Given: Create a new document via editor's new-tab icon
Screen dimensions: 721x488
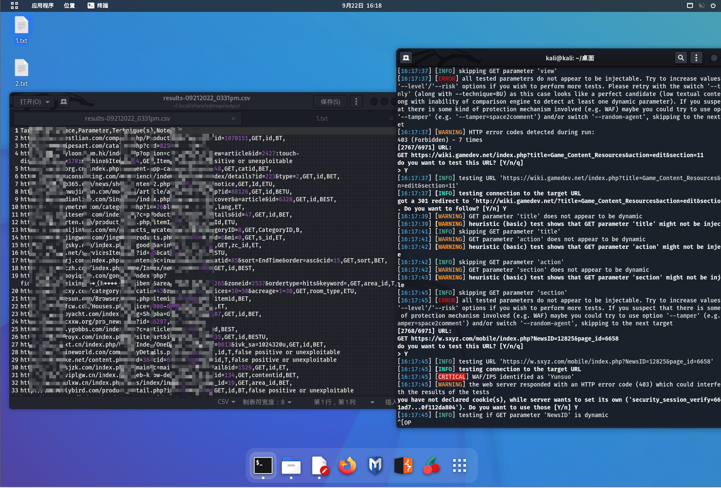Looking at the screenshot, I should click(64, 102).
